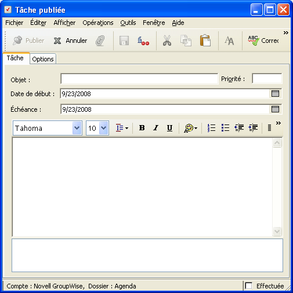Click the Objet input field
The width and height of the screenshot is (293, 293).
[x=139, y=79]
